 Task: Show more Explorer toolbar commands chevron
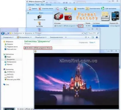pyautogui.click(x=66, y=37)
